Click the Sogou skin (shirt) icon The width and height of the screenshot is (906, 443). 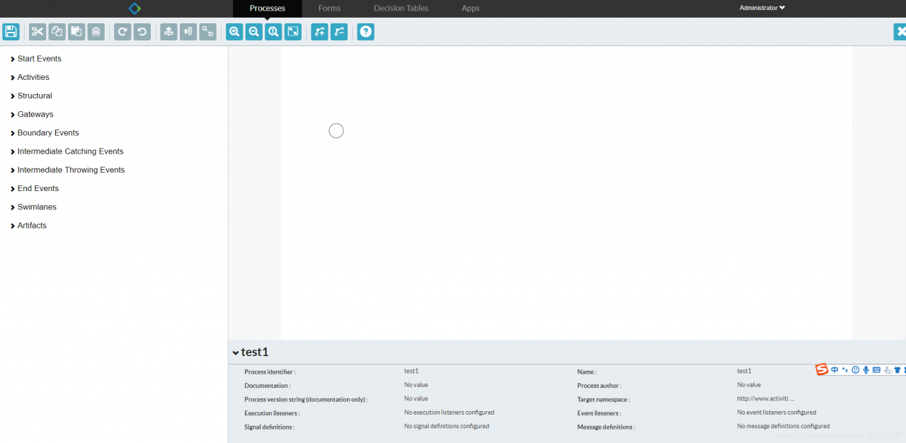[x=898, y=369]
